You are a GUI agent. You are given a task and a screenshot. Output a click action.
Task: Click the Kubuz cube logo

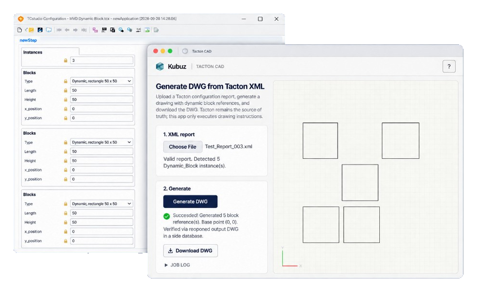pyautogui.click(x=159, y=66)
